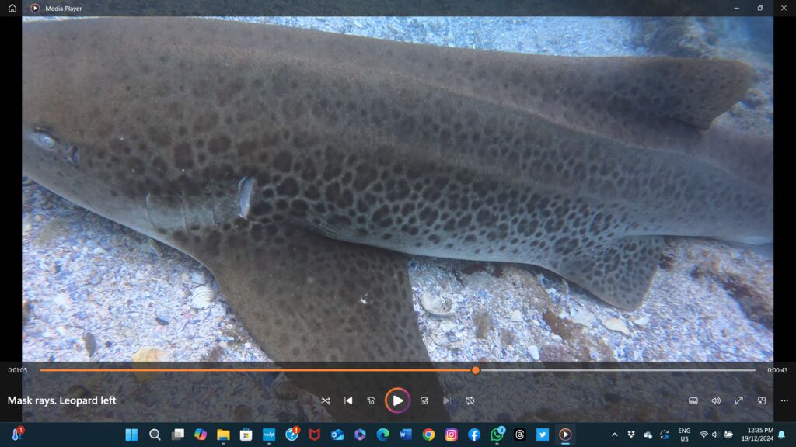Open the volume control
This screenshot has height=447, width=796.
pos(715,401)
